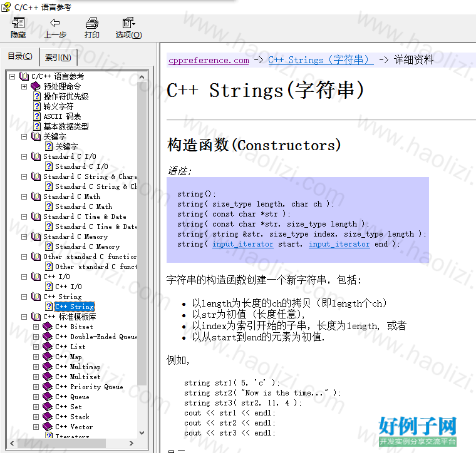Viewport: 476px width, 453px height.
Task: Click the C++ Multimap book icon
Action: (x=48, y=367)
